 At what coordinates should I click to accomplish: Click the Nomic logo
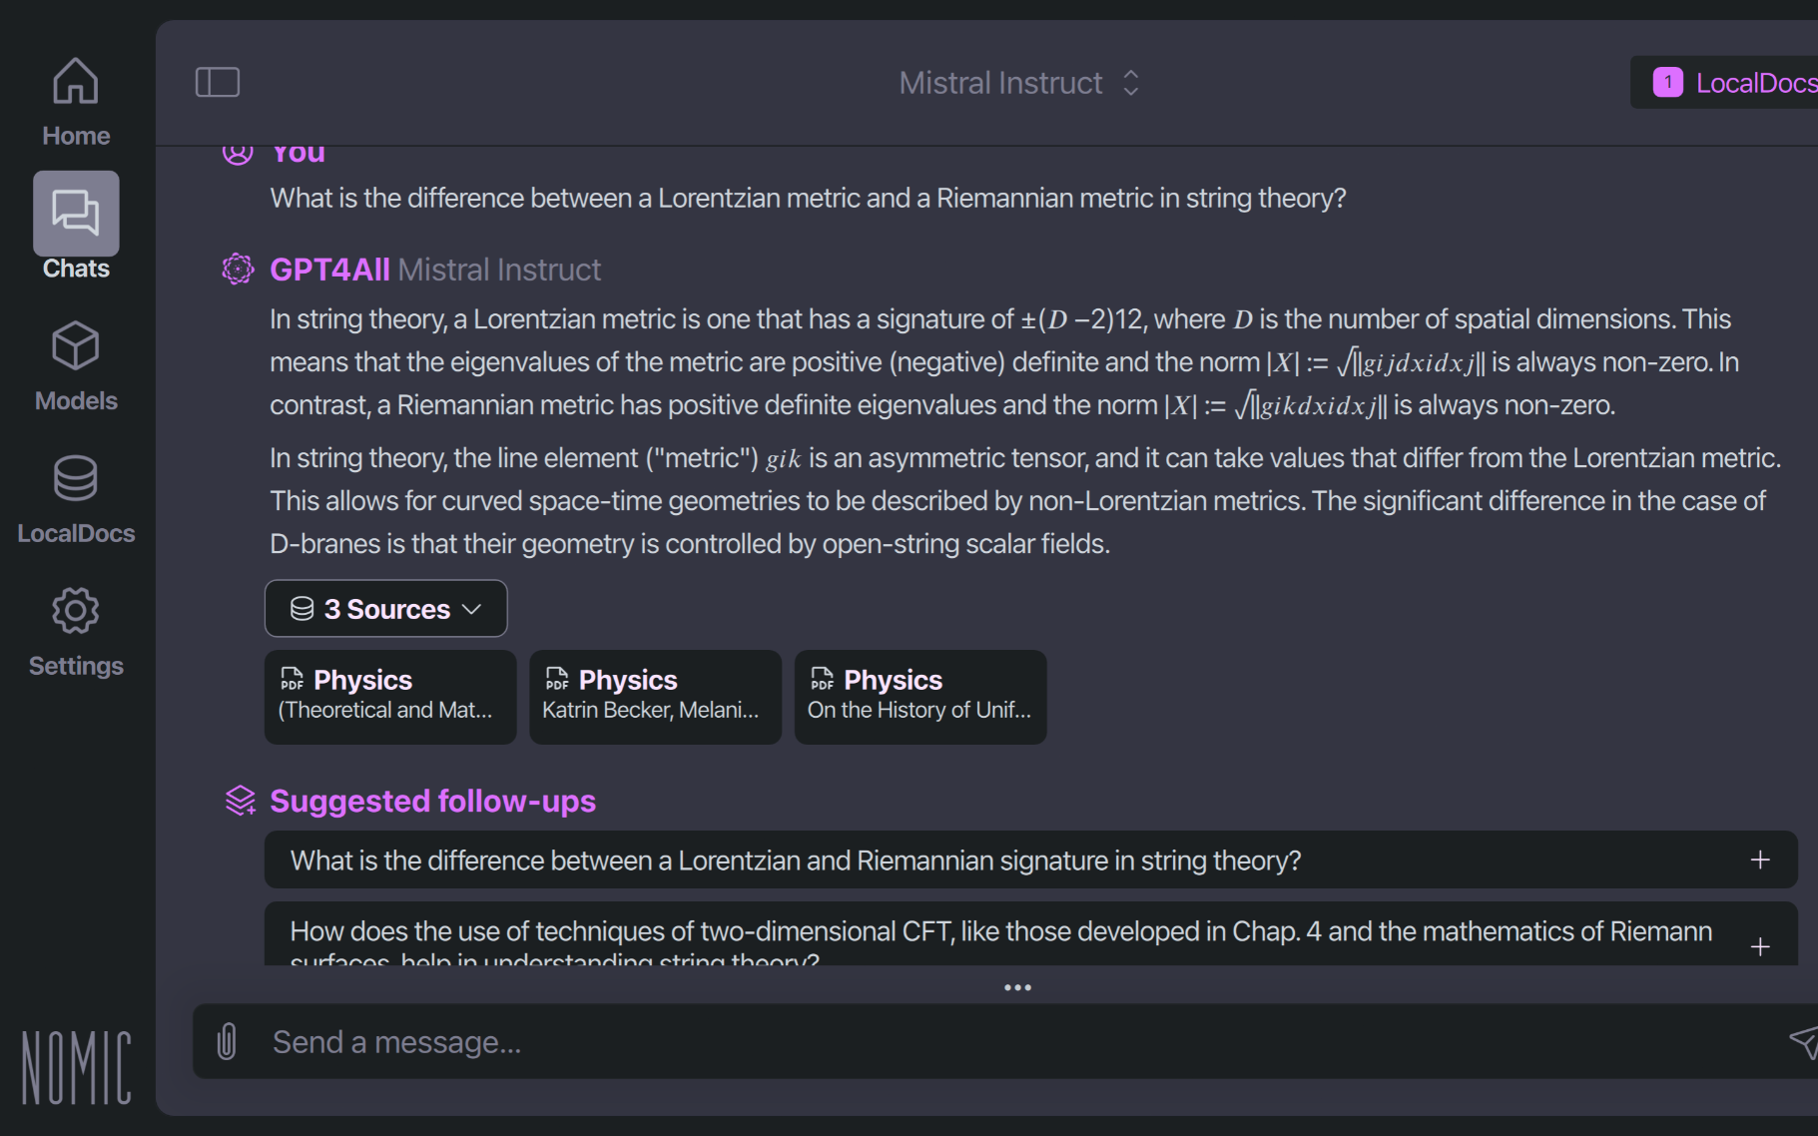coord(77,1068)
